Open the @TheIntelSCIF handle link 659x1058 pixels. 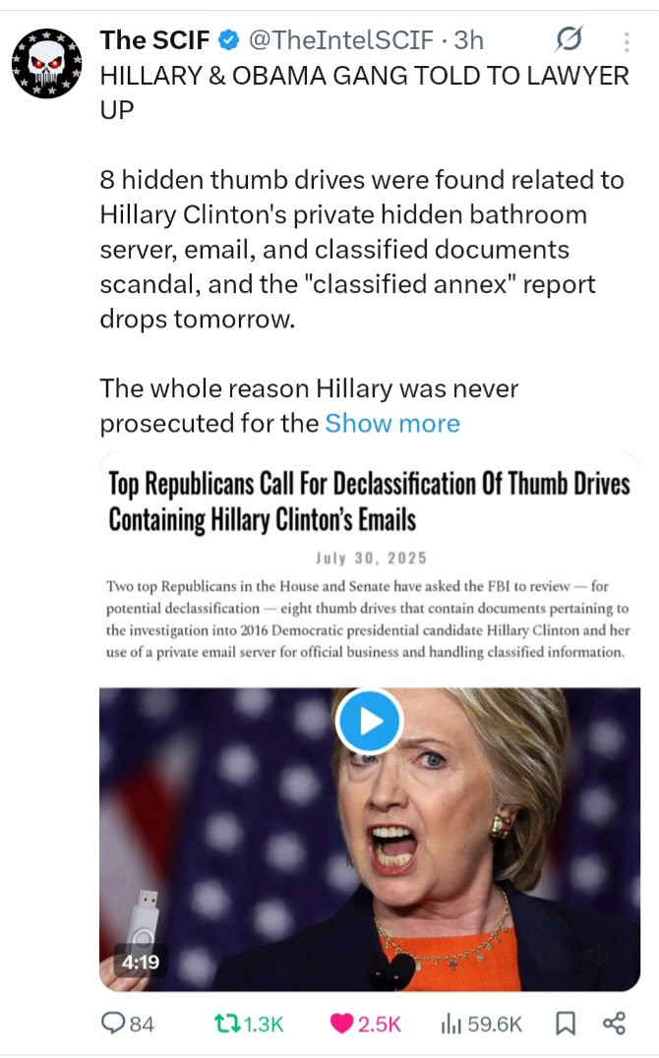click(x=340, y=40)
